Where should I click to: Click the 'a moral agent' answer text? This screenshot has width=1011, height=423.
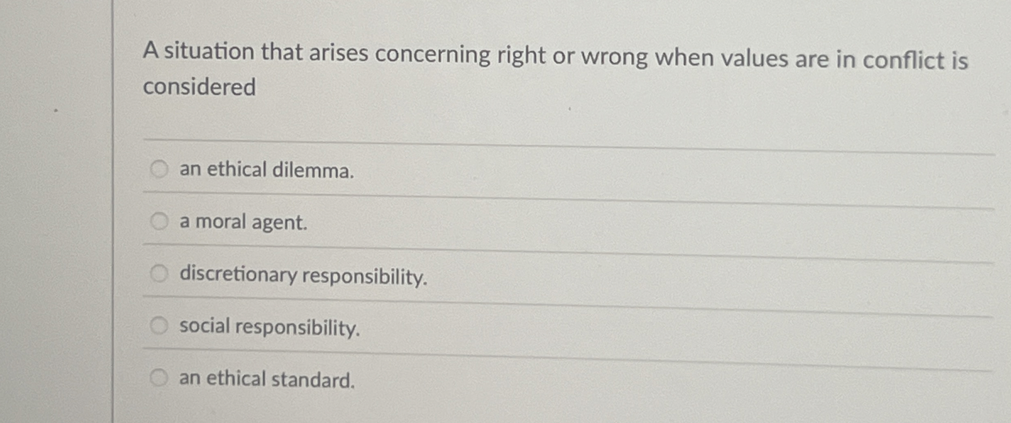coord(243,223)
